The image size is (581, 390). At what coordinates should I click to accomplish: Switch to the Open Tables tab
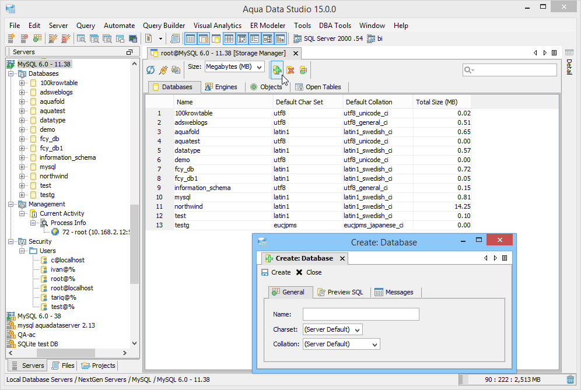(318, 87)
